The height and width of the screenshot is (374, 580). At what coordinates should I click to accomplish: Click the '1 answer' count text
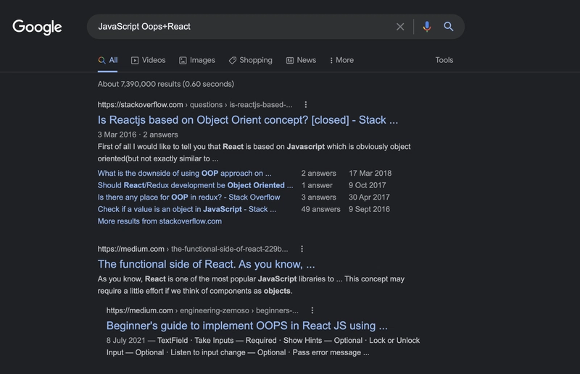[317, 185]
